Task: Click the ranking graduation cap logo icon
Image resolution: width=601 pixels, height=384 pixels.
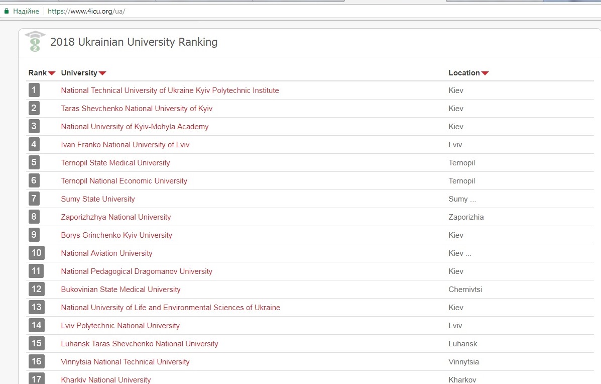Action: click(x=35, y=42)
